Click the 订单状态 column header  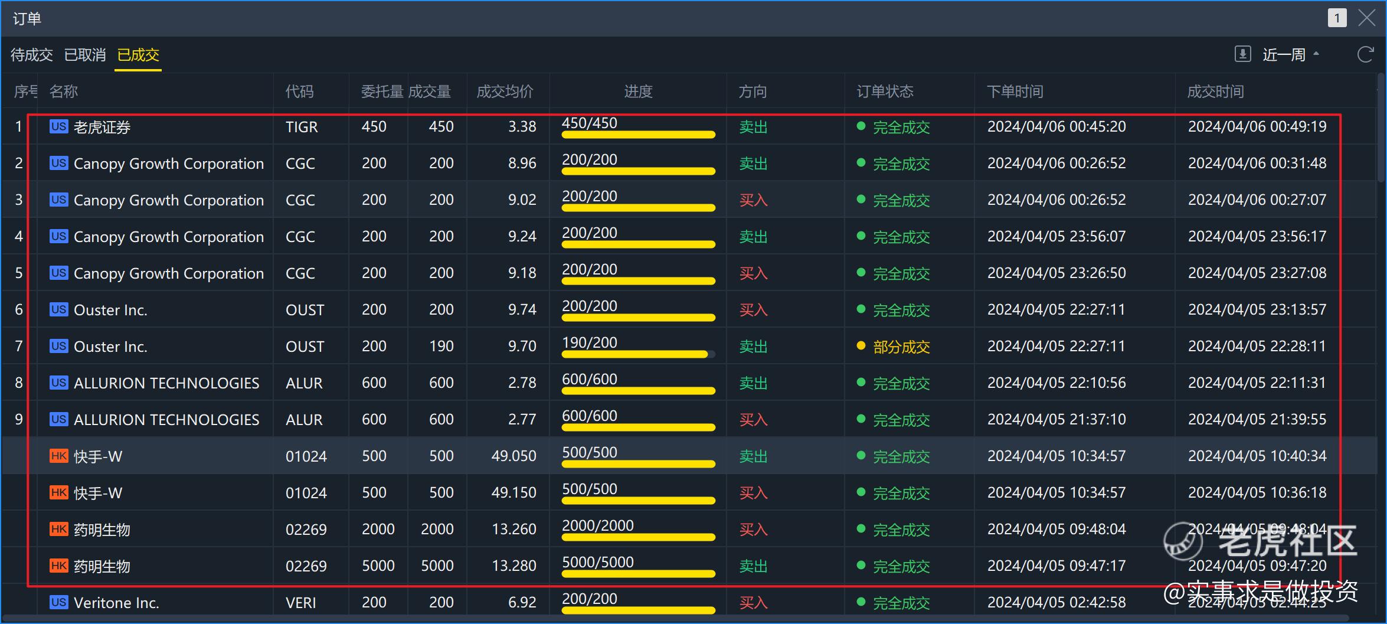coord(885,92)
